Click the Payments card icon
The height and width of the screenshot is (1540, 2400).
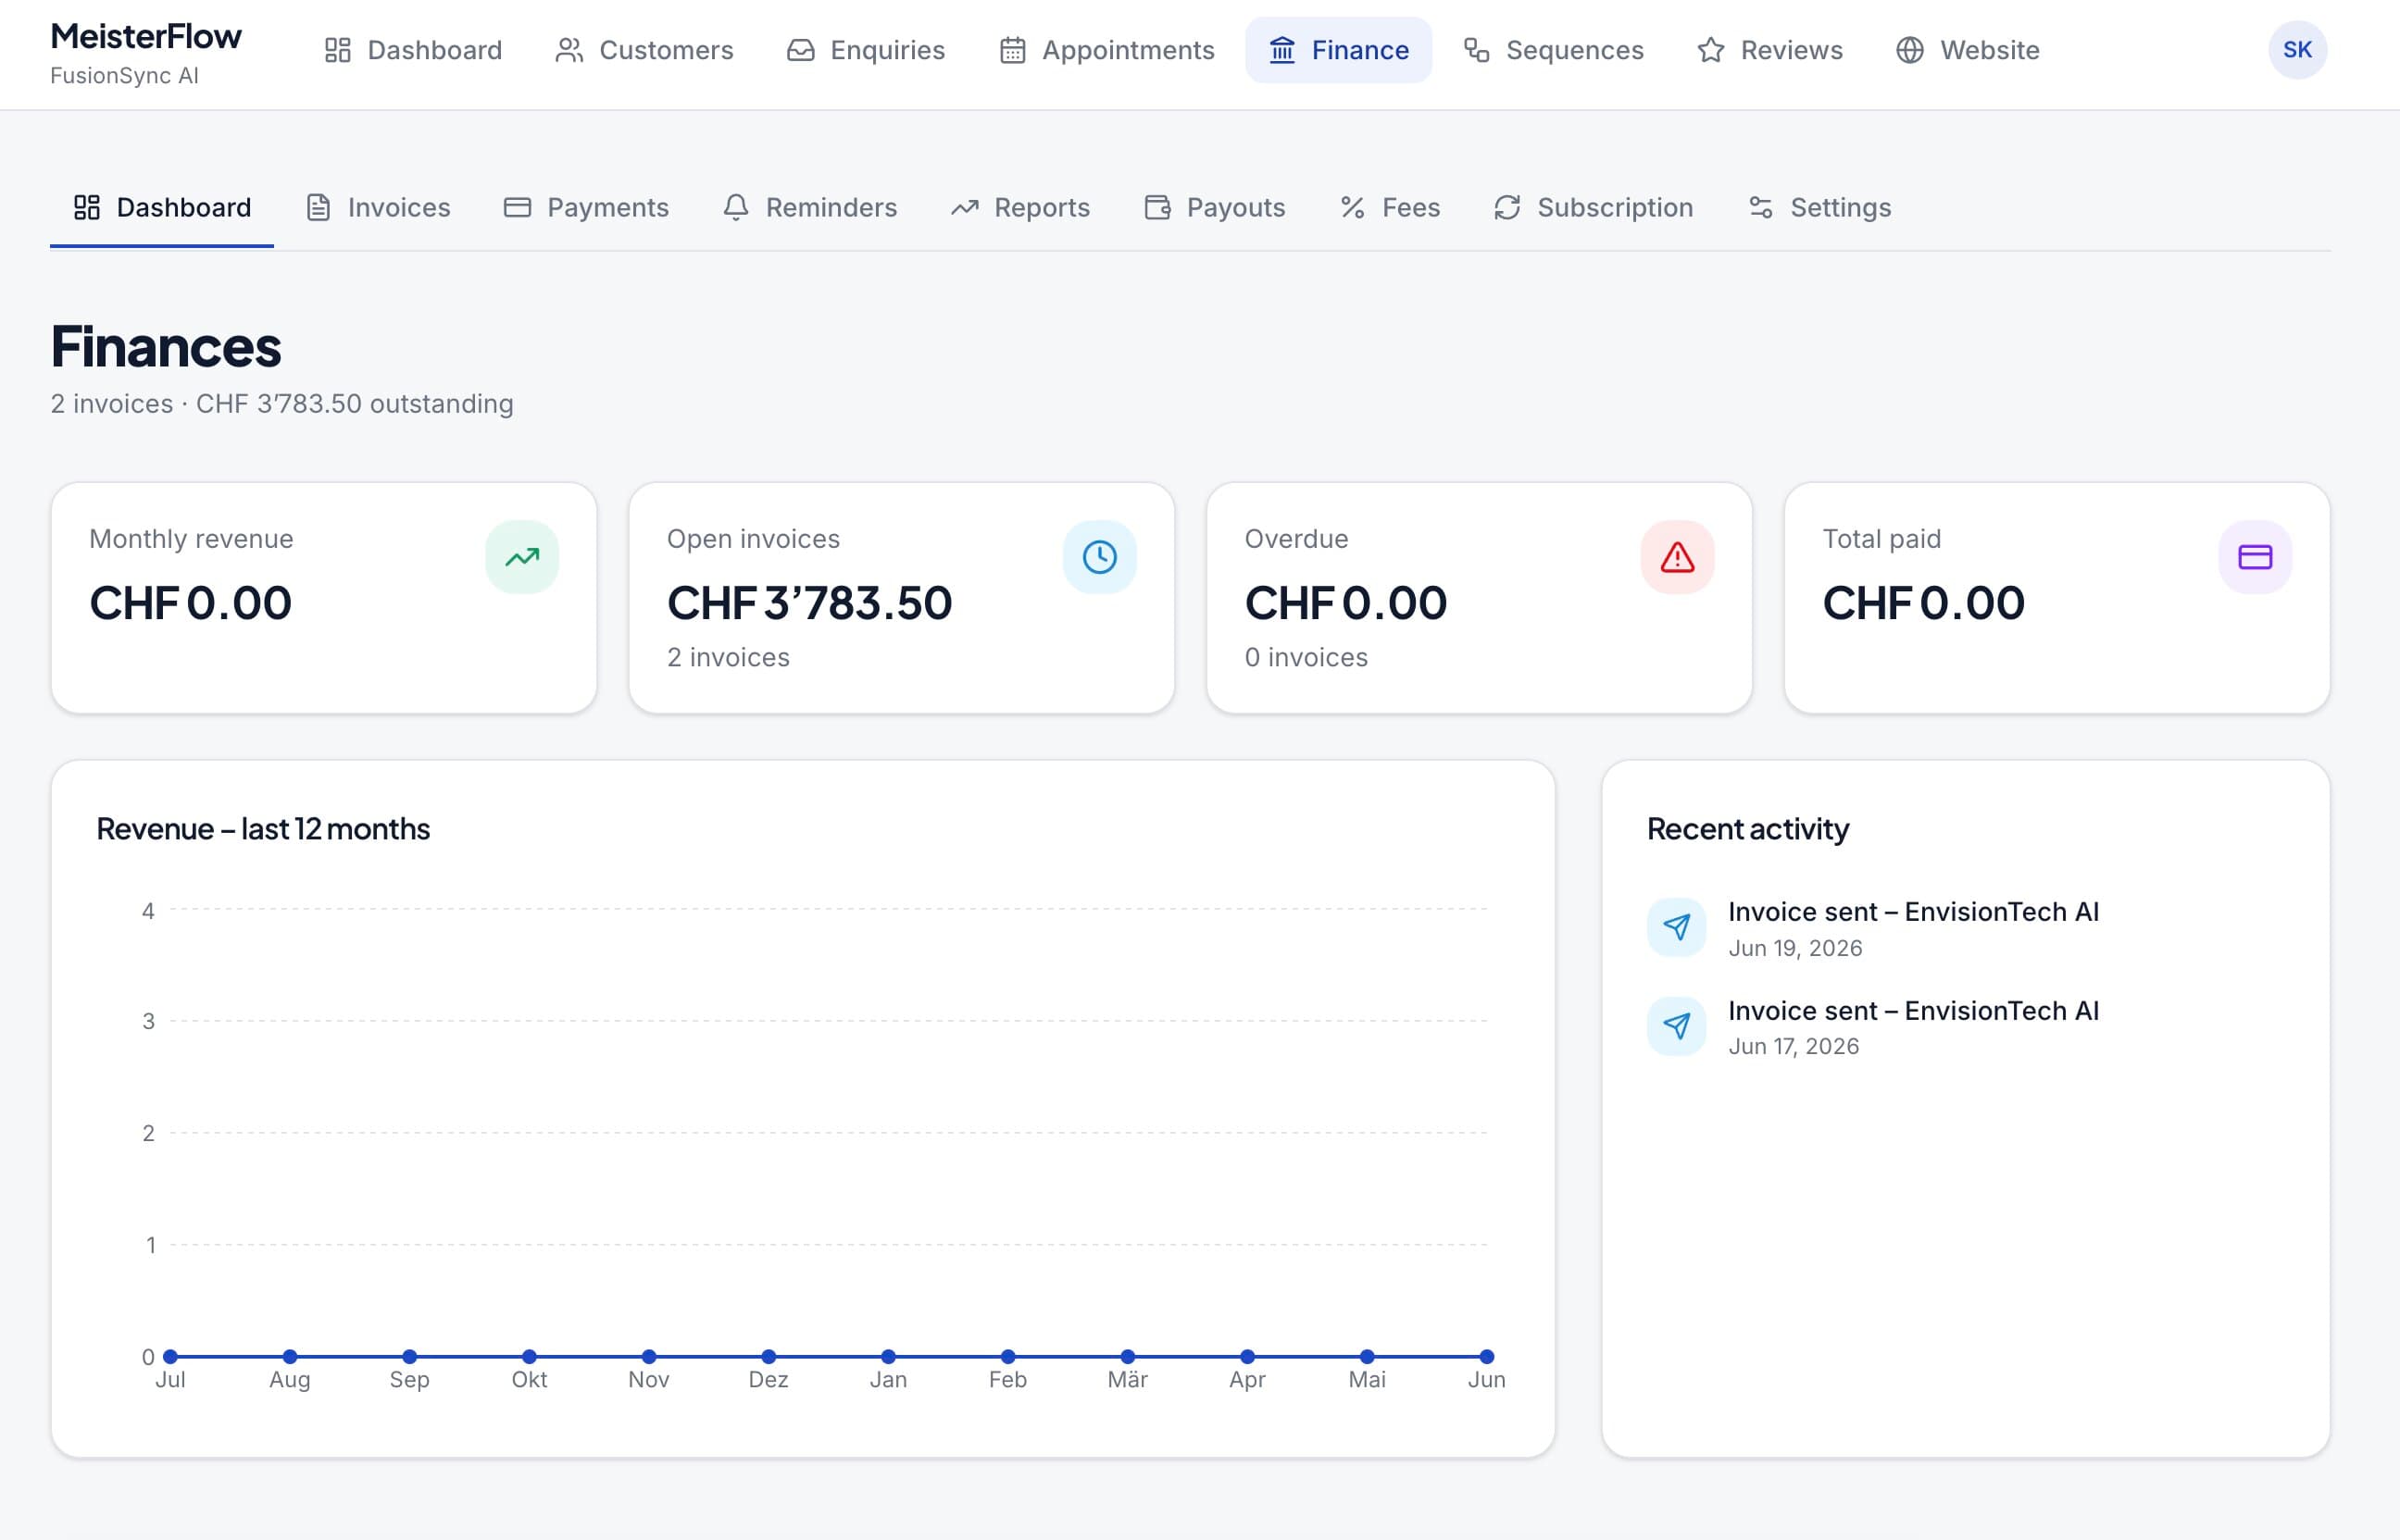[x=518, y=208]
